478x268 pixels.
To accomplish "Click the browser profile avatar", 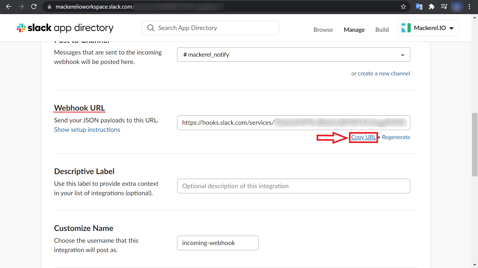I will [x=457, y=7].
